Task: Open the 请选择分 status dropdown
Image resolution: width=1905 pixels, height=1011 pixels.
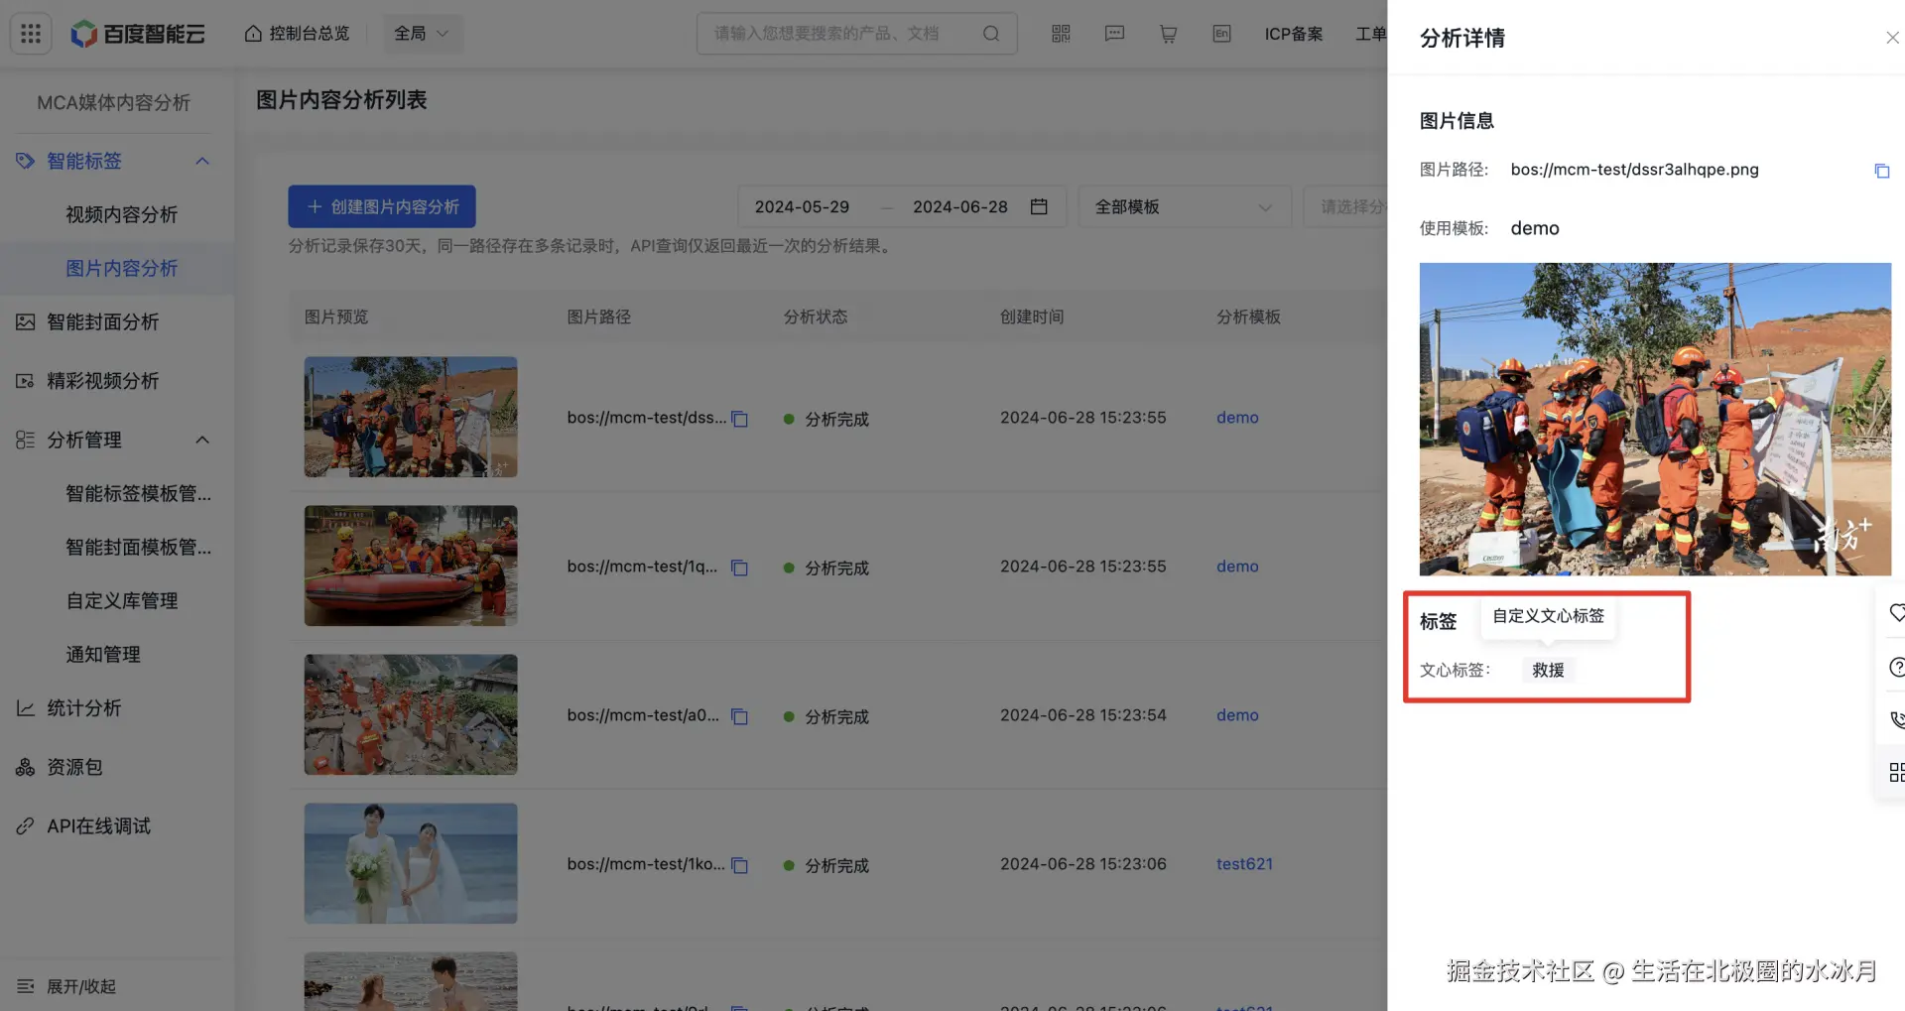Action: pos(1345,206)
